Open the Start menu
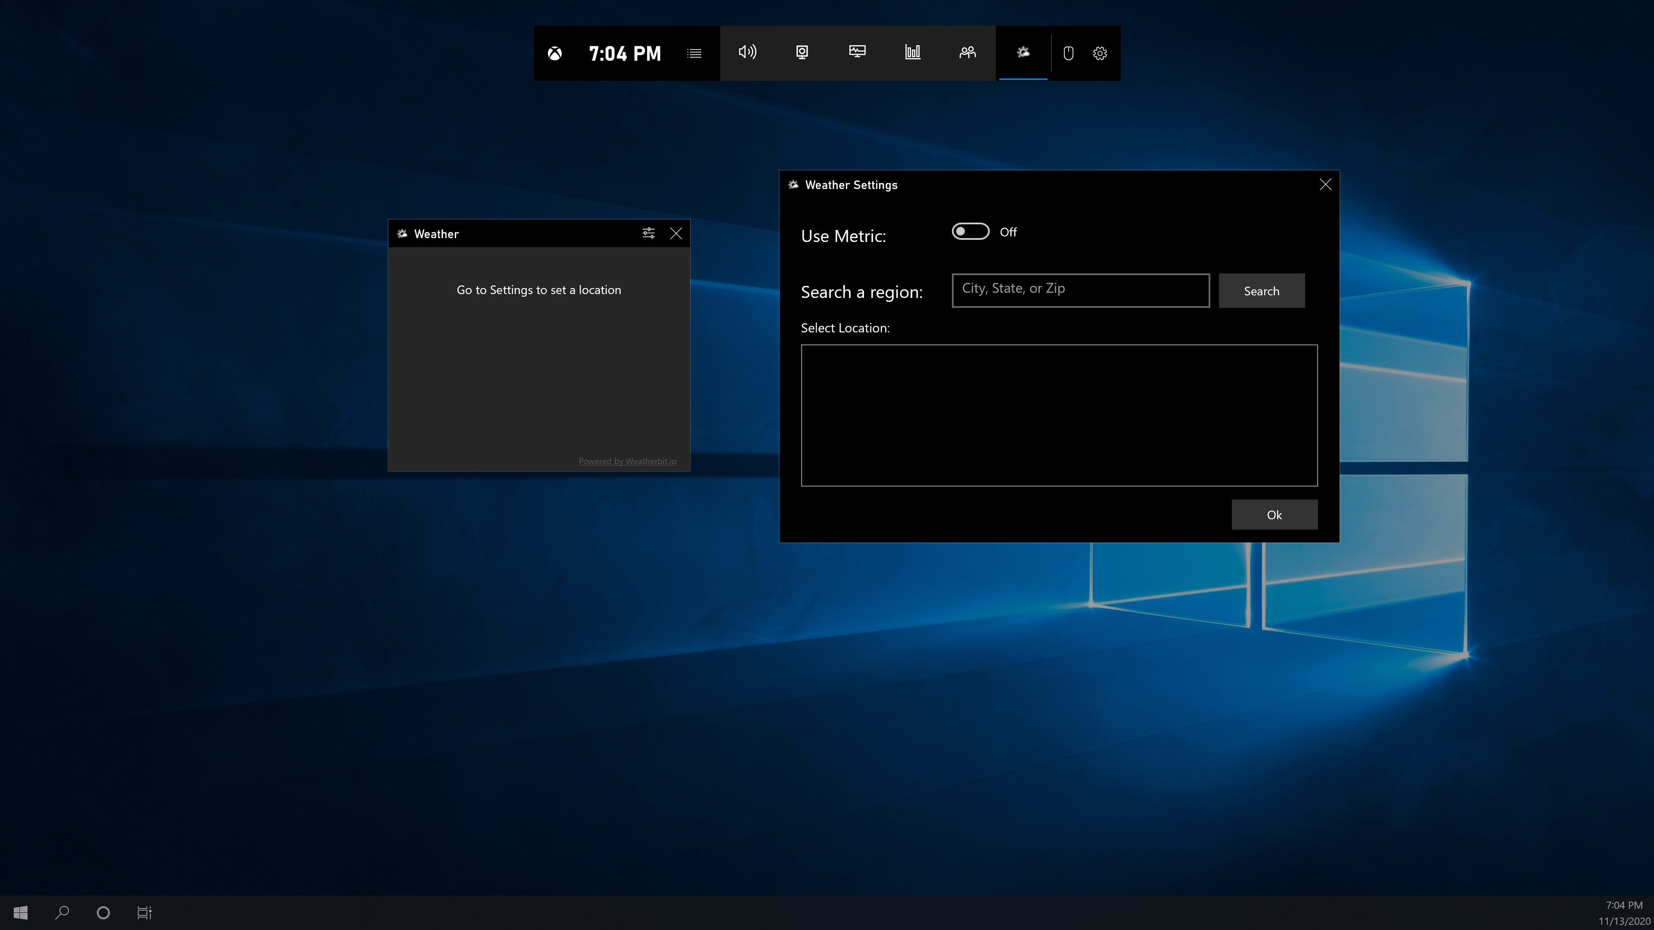Screen dimensions: 1654x930 [x=20, y=912]
